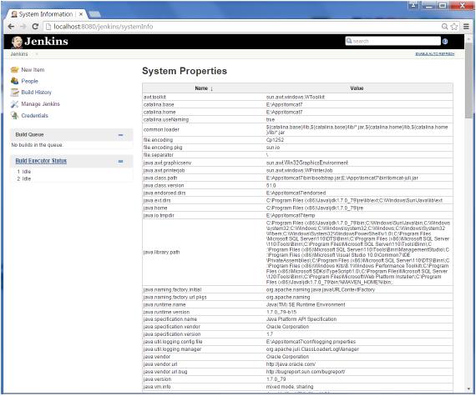Open a new browser tab
The height and width of the screenshot is (396, 476).
click(94, 14)
